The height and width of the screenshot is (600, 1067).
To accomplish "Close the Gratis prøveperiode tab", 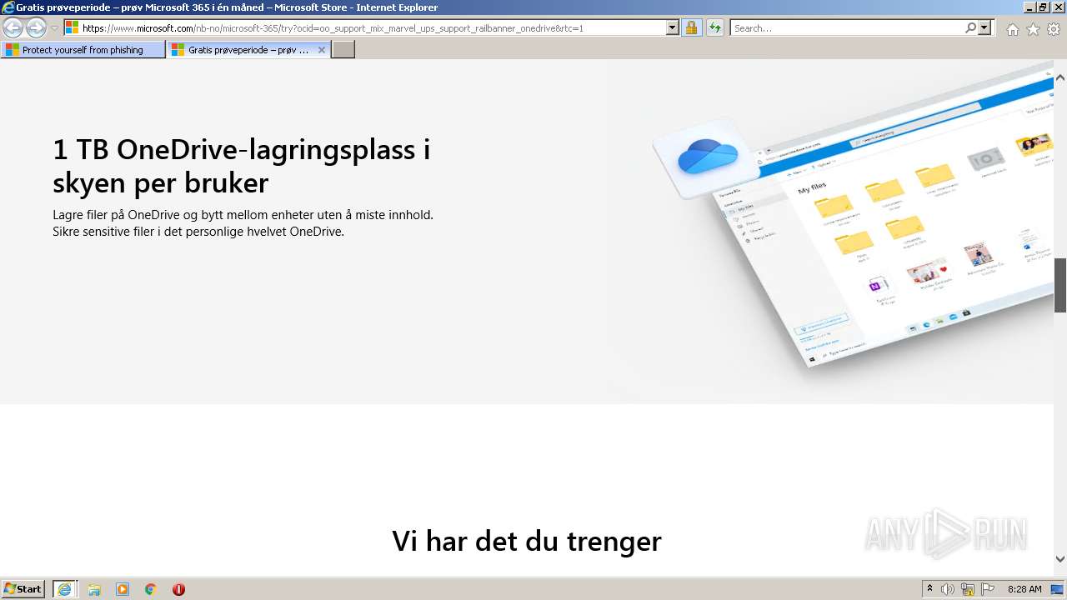I will pos(322,50).
